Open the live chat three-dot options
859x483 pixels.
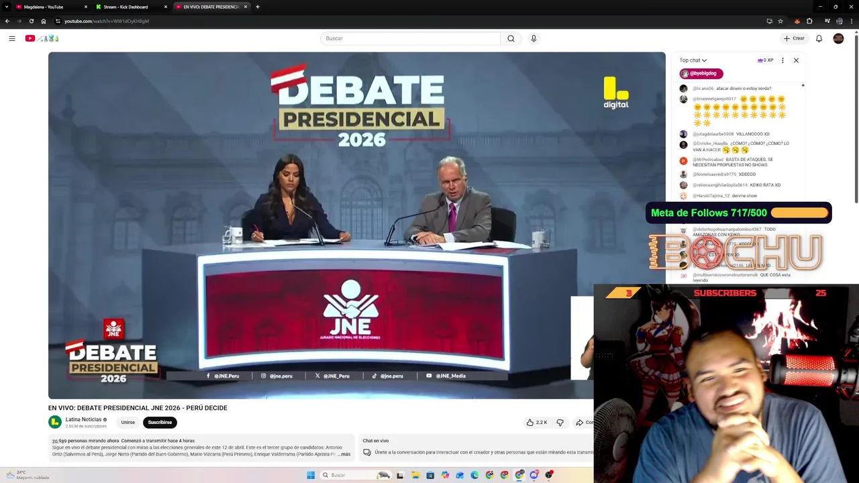coord(782,60)
